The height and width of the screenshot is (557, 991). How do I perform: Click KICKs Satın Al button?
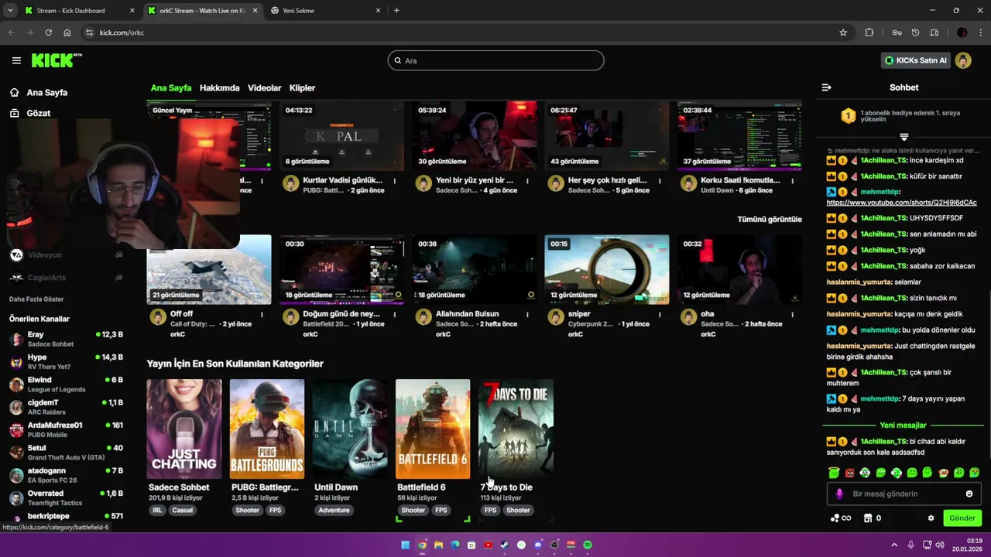[x=916, y=60]
